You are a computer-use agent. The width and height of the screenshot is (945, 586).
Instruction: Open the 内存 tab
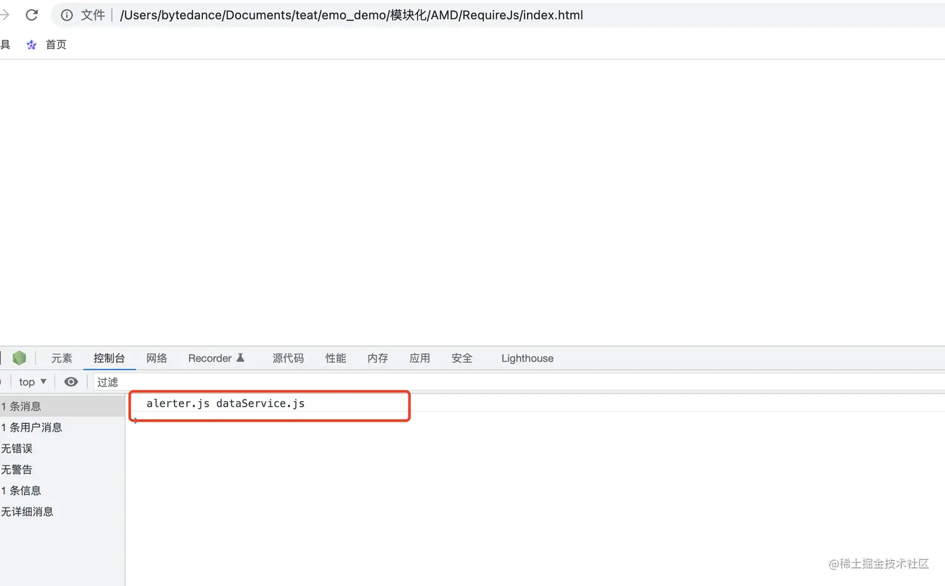(x=377, y=358)
